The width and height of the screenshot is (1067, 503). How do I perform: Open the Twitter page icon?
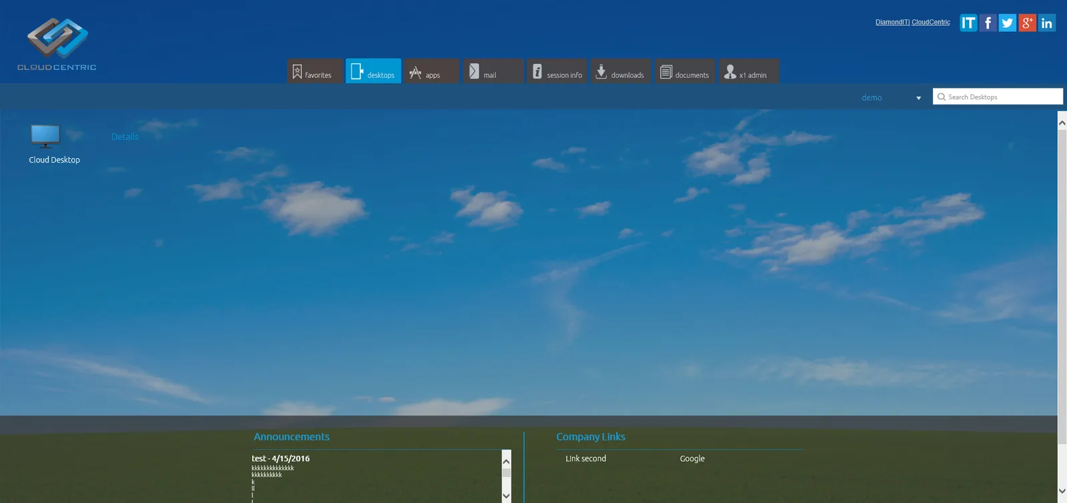coord(1008,23)
